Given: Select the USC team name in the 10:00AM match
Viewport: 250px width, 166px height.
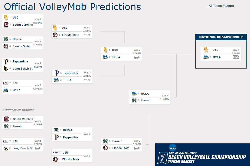Looking at the screenshot, I should 16,18.
